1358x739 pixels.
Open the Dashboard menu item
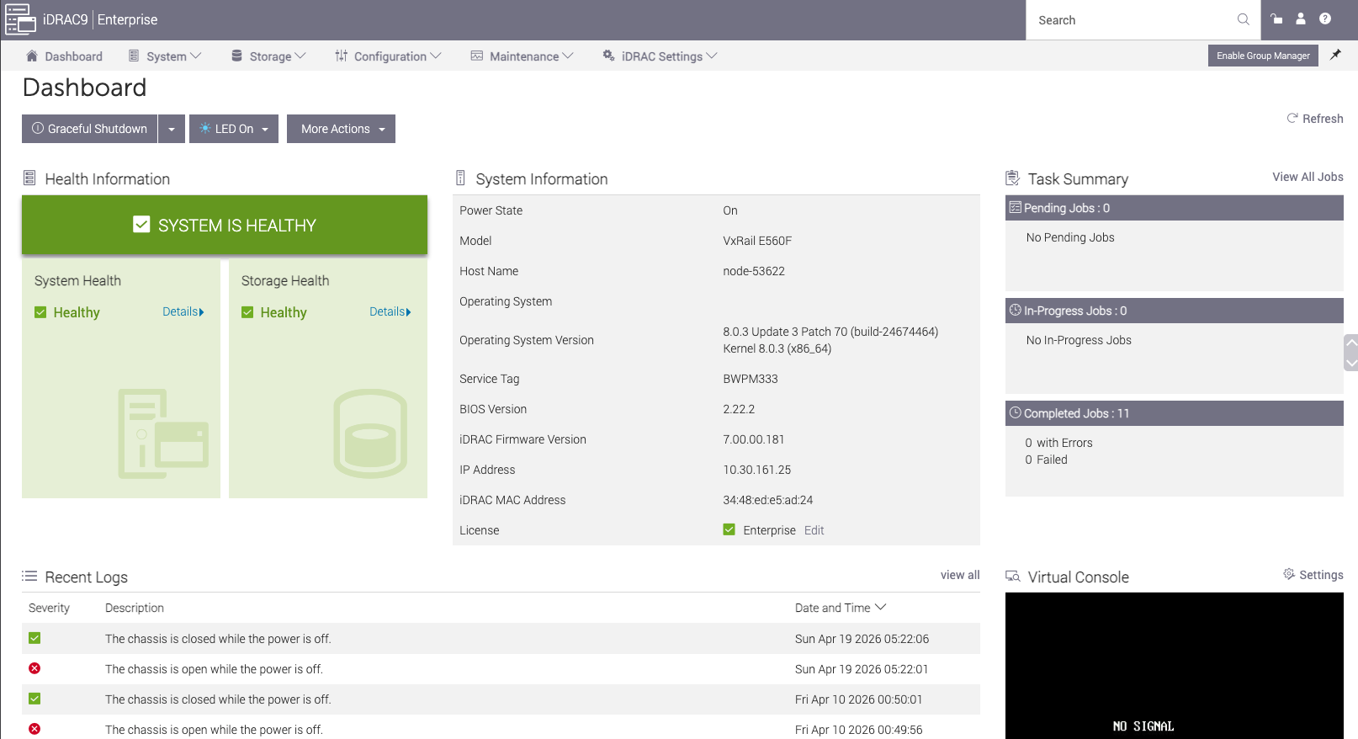click(65, 56)
